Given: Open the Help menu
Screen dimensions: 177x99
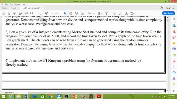Looking at the screenshot, I should pyautogui.click(x=24, y=4).
